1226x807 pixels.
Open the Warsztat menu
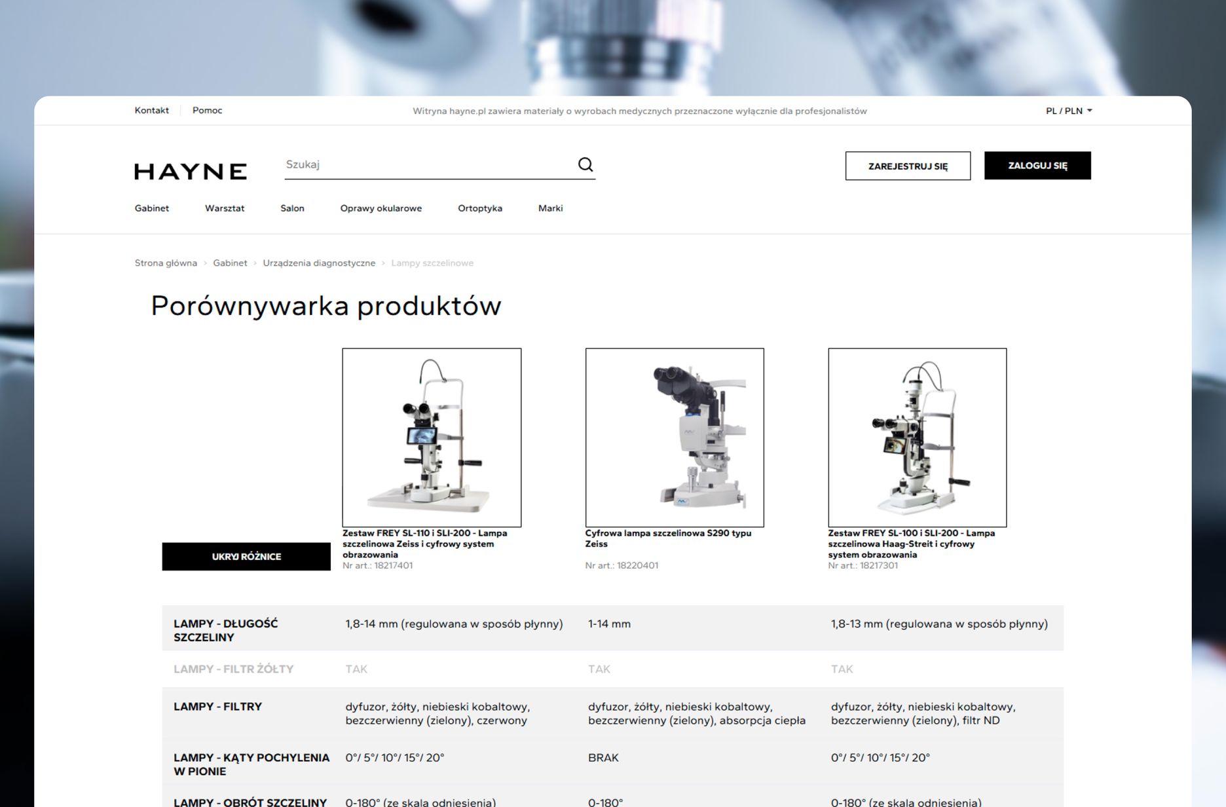coord(225,208)
